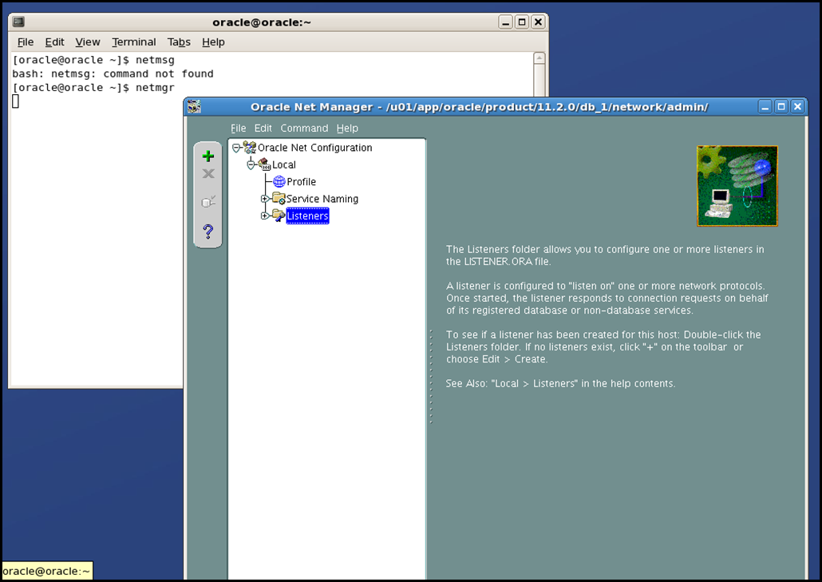The height and width of the screenshot is (582, 822).
Task: Click the pane splitter dotted handle
Action: click(x=431, y=377)
